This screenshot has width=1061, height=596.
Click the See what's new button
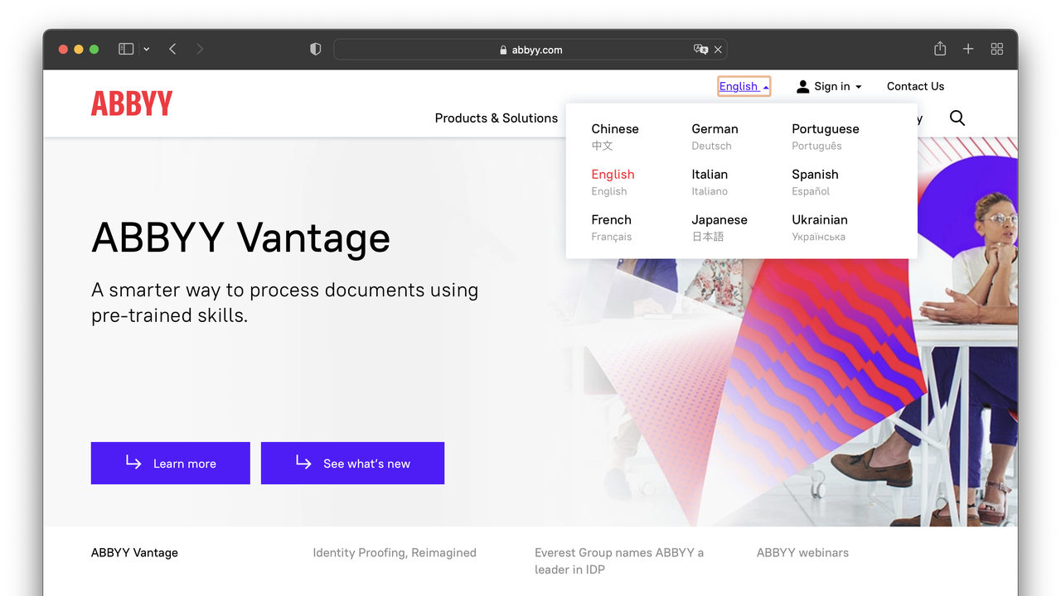[352, 463]
